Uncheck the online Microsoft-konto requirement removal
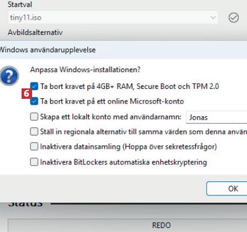247x232 pixels. point(34,101)
